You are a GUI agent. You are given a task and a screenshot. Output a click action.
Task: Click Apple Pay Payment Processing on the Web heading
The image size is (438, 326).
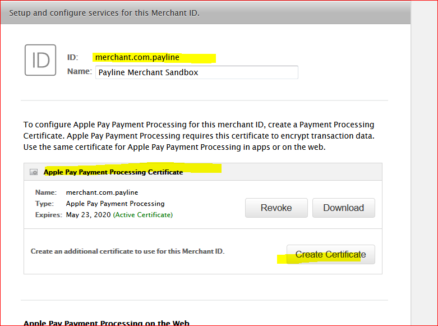point(107,323)
